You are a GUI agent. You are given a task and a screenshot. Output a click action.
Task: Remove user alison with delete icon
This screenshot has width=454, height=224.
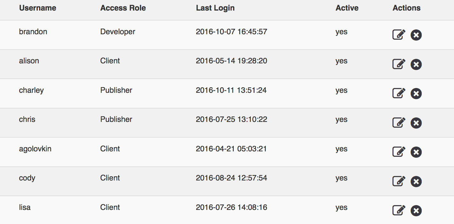pos(416,64)
